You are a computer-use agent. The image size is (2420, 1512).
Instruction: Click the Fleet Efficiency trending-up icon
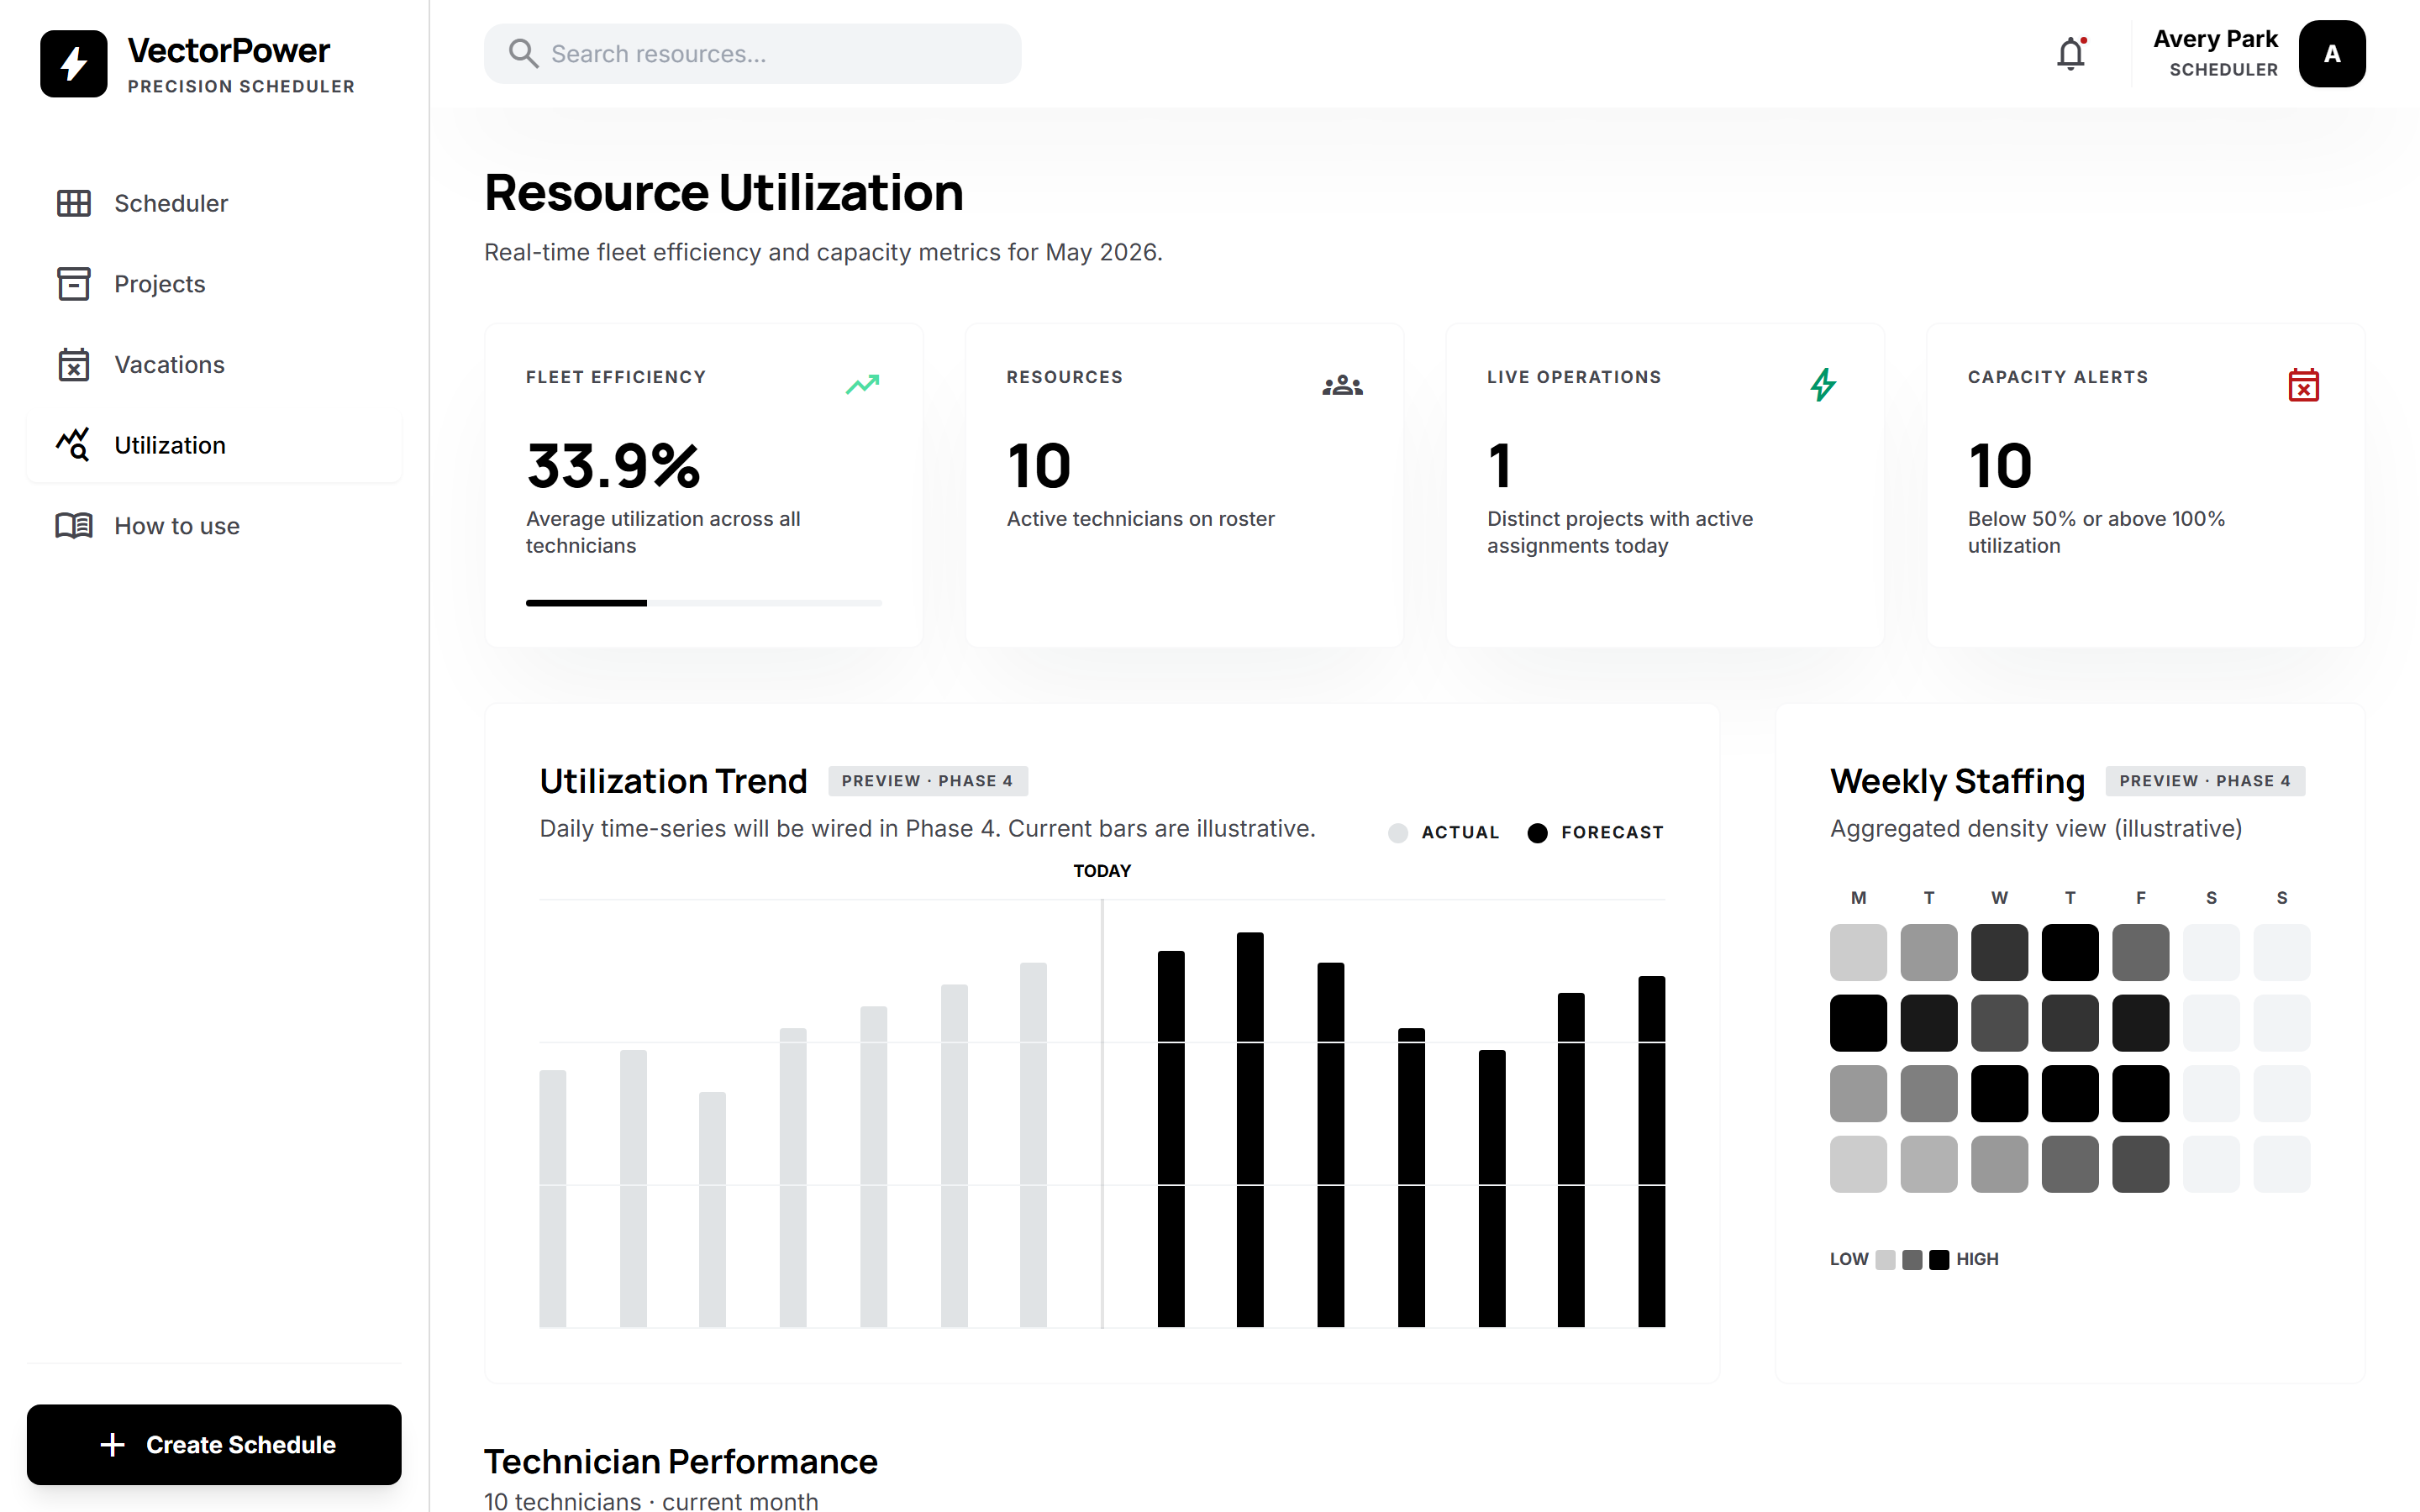(x=862, y=385)
